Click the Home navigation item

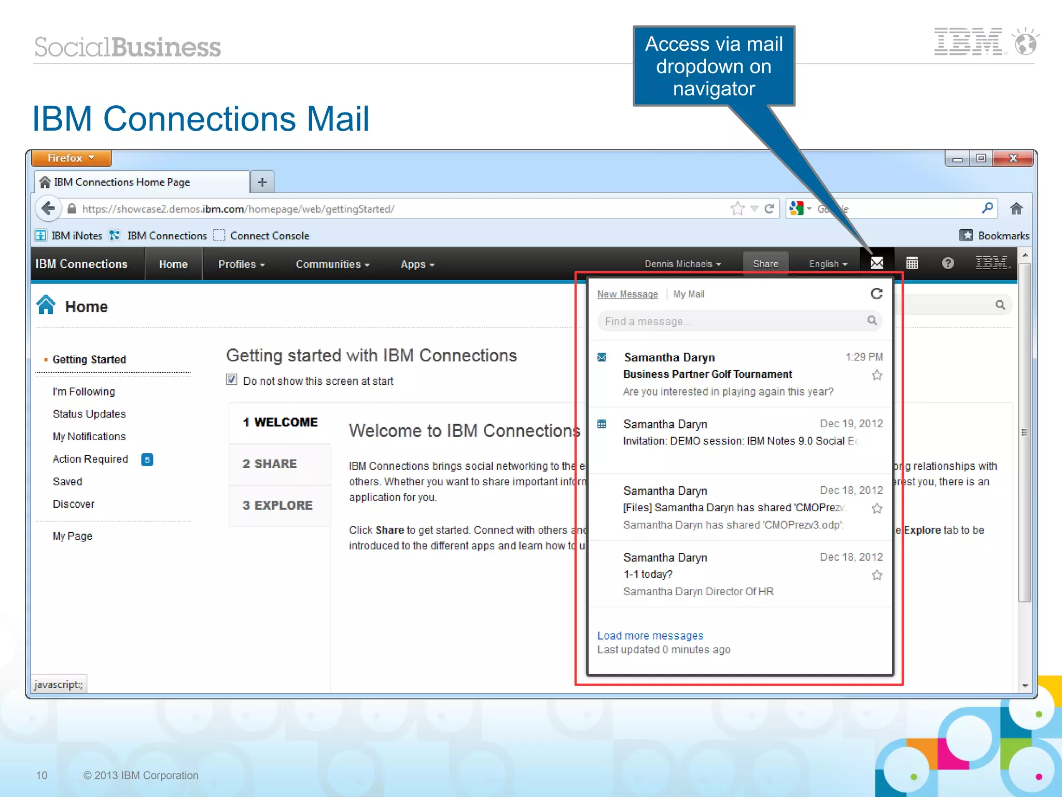coord(173,264)
